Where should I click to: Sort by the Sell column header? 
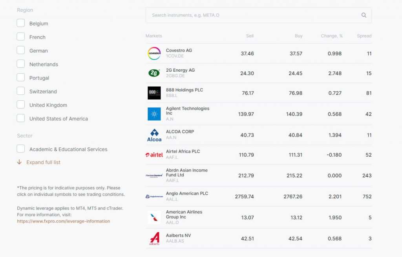[250, 36]
